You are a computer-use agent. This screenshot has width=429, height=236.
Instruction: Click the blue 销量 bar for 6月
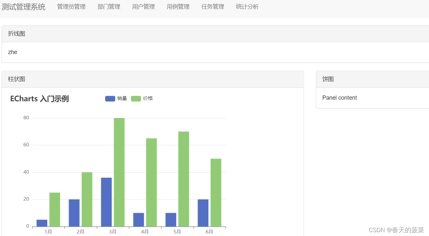203,212
